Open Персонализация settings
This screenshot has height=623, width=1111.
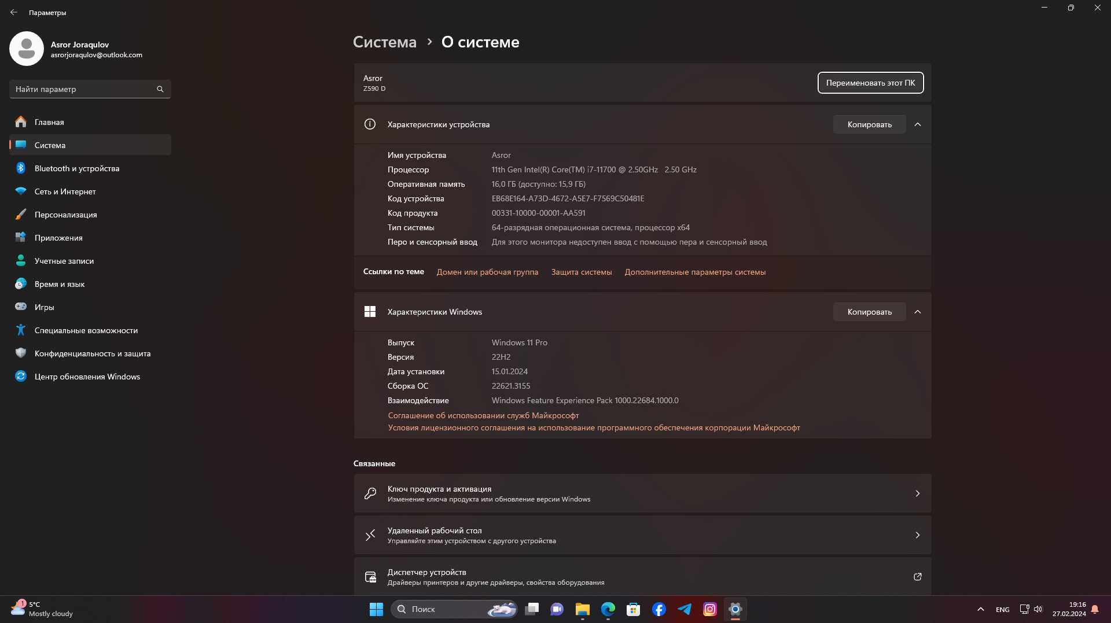pos(90,215)
